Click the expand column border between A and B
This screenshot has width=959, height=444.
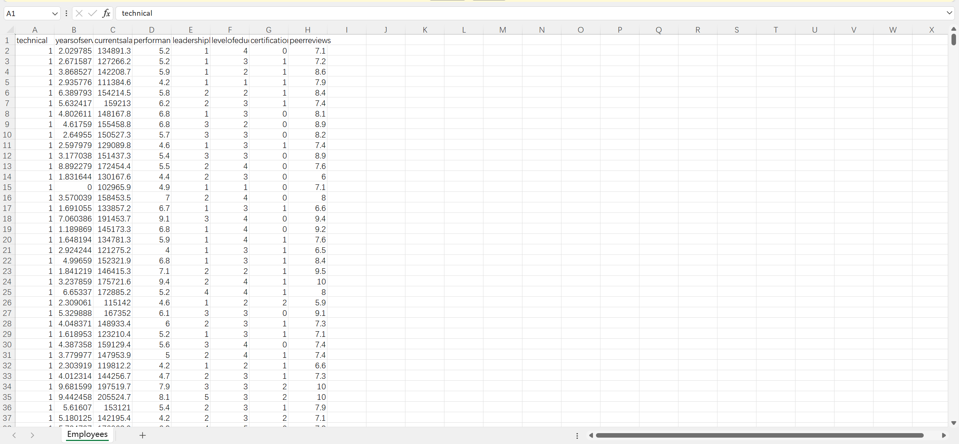(54, 29)
